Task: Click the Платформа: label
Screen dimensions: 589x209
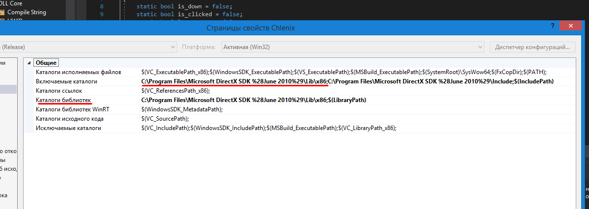Action: (x=198, y=47)
